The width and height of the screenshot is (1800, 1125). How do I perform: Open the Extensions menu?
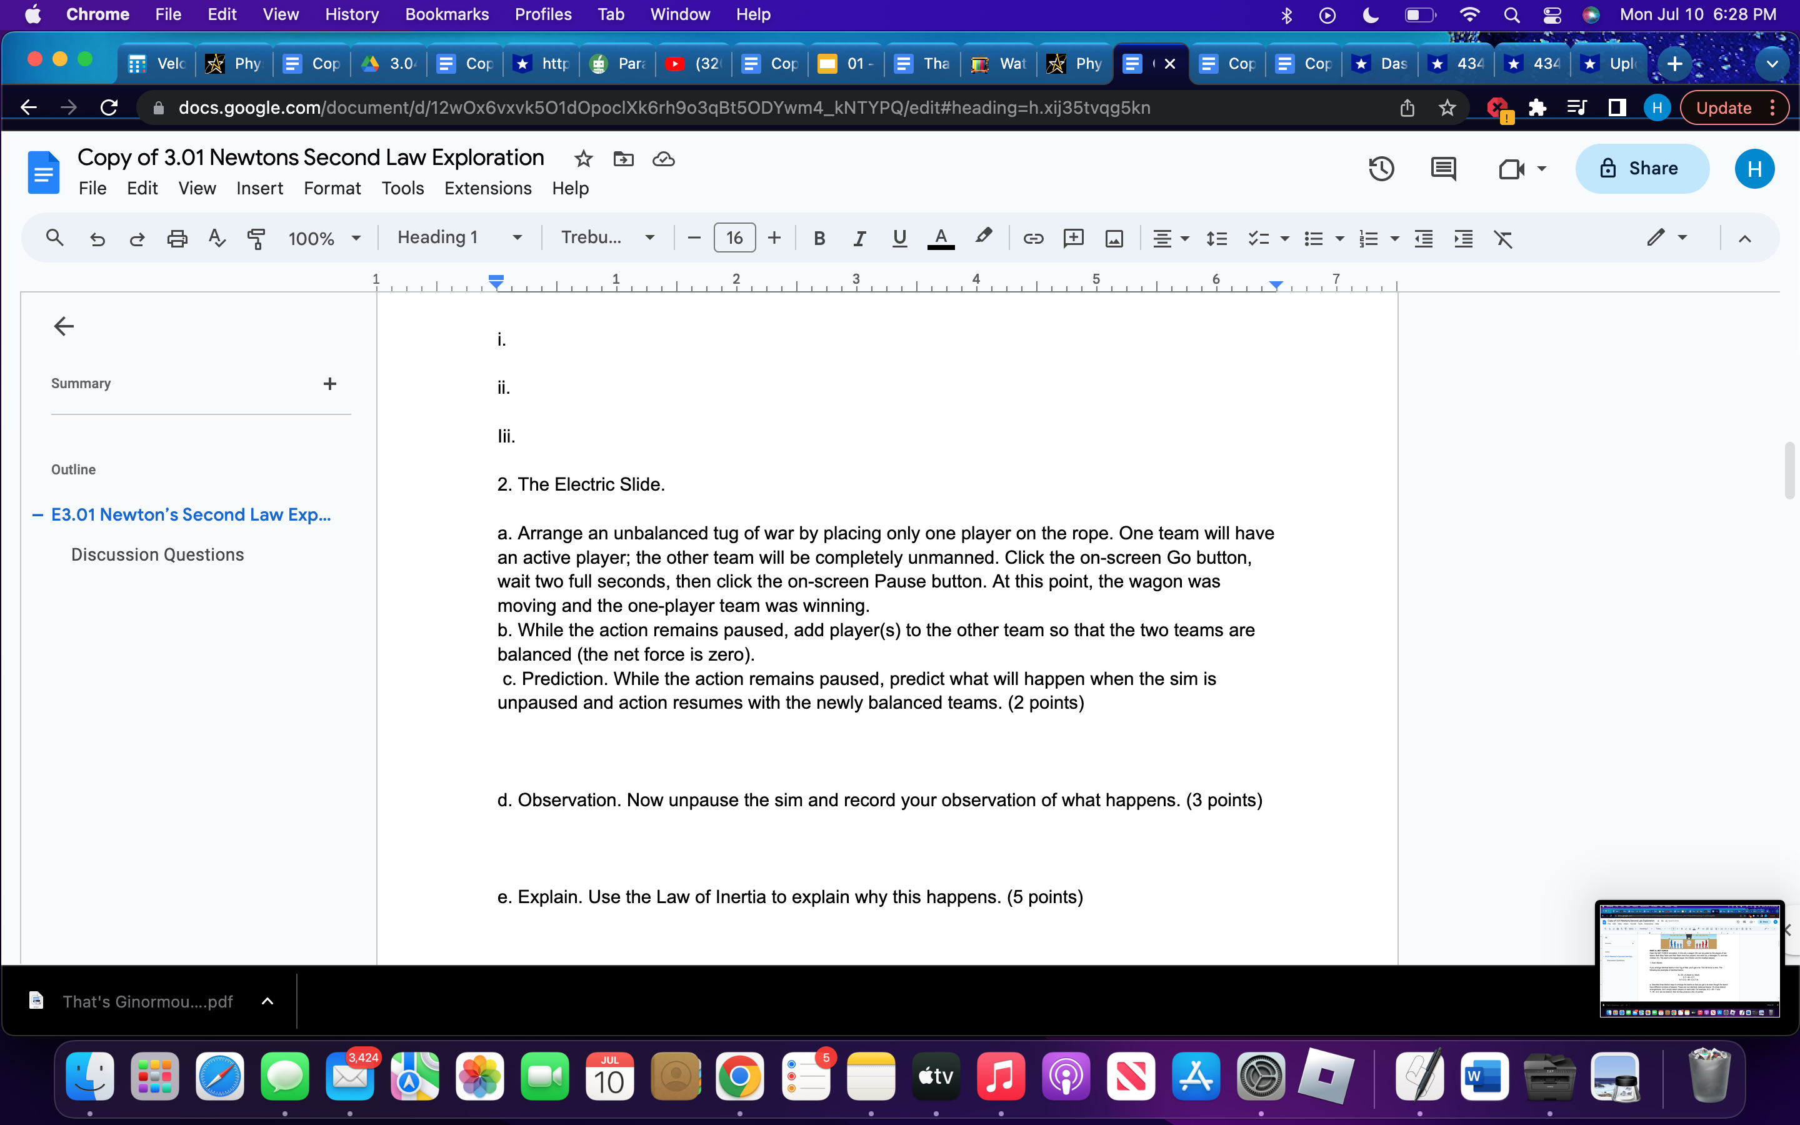tap(487, 188)
